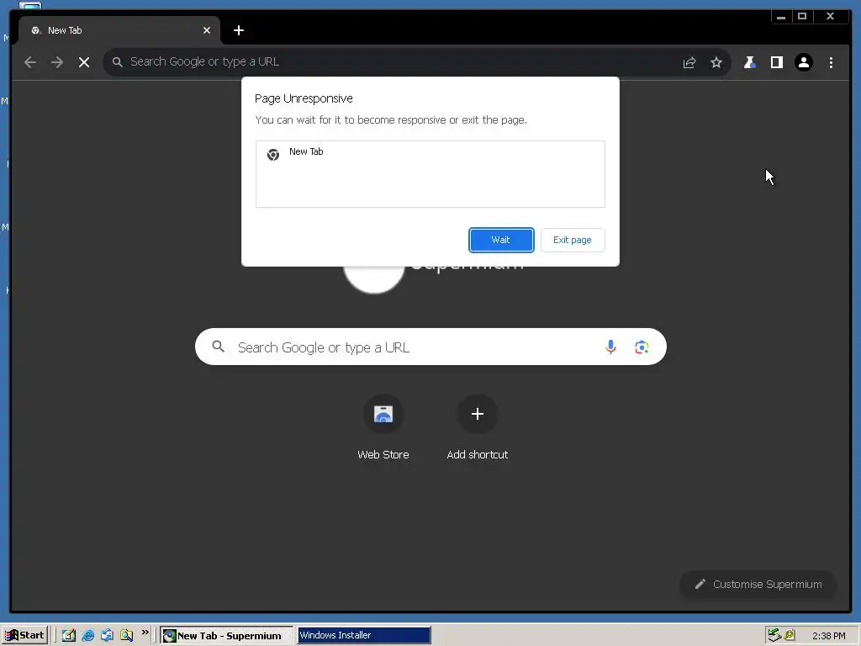Share this page via the share icon
The image size is (861, 646).
pos(689,62)
